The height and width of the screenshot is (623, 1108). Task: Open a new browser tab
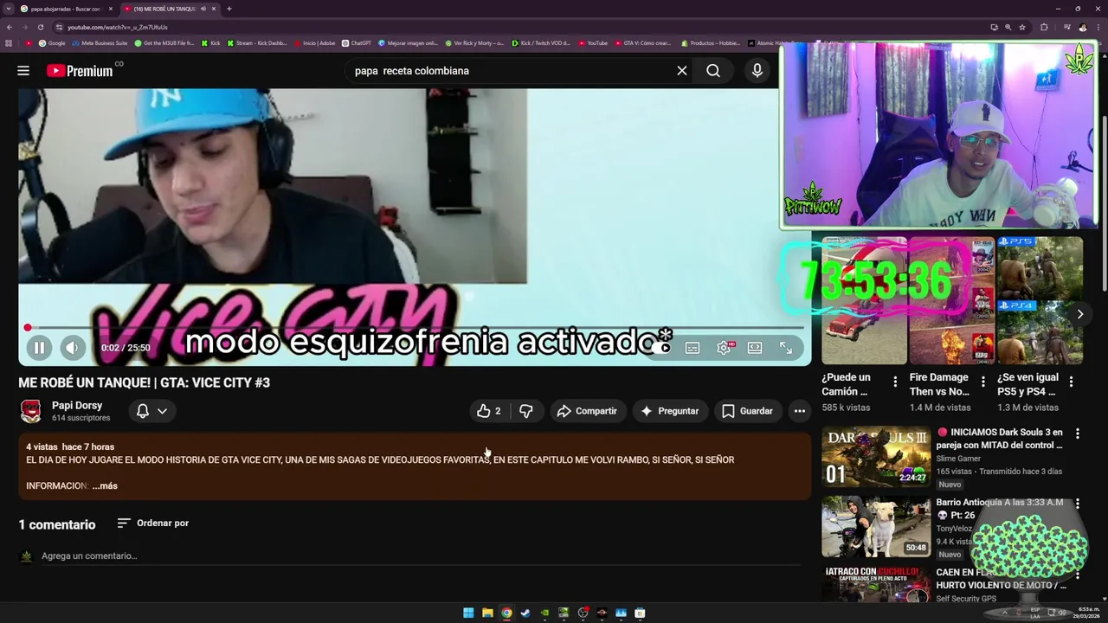tap(229, 9)
